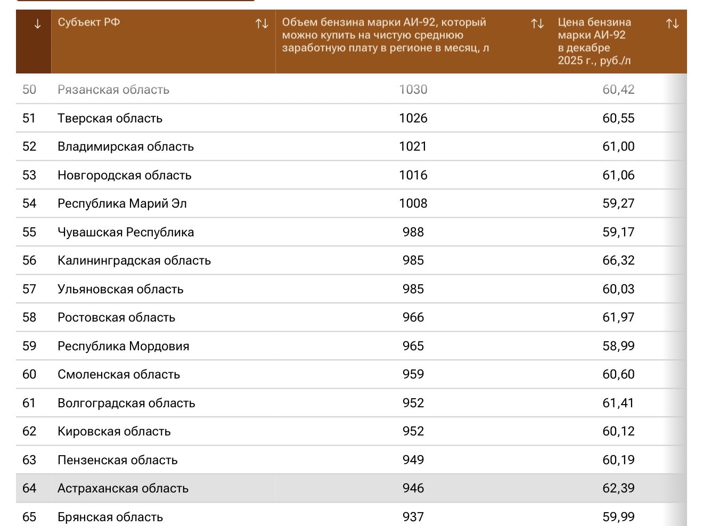Select the Пензенская область row
Screen dimensions: 703x526
click(x=117, y=460)
